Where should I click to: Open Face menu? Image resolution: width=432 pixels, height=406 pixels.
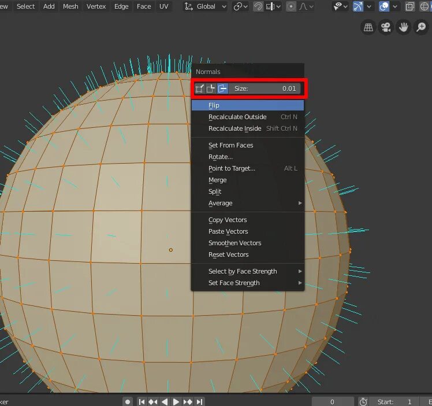click(x=144, y=6)
